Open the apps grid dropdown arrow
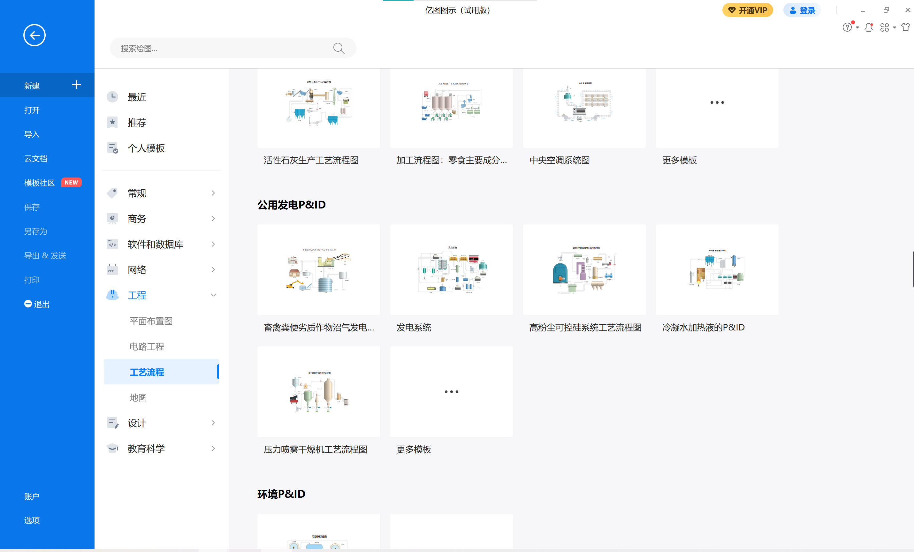 click(894, 28)
